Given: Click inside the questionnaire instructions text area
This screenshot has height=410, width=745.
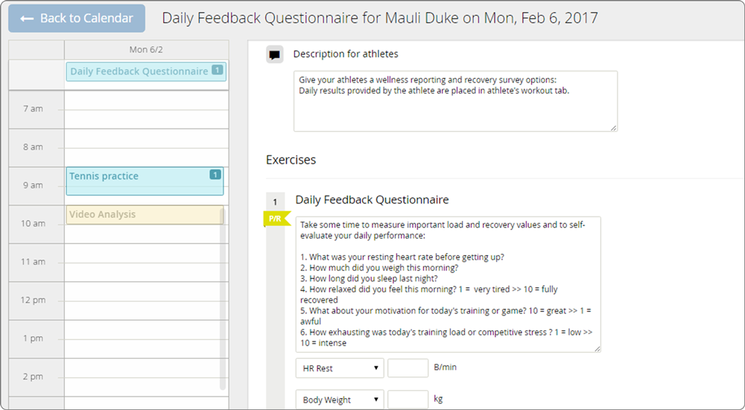Looking at the screenshot, I should [x=447, y=283].
